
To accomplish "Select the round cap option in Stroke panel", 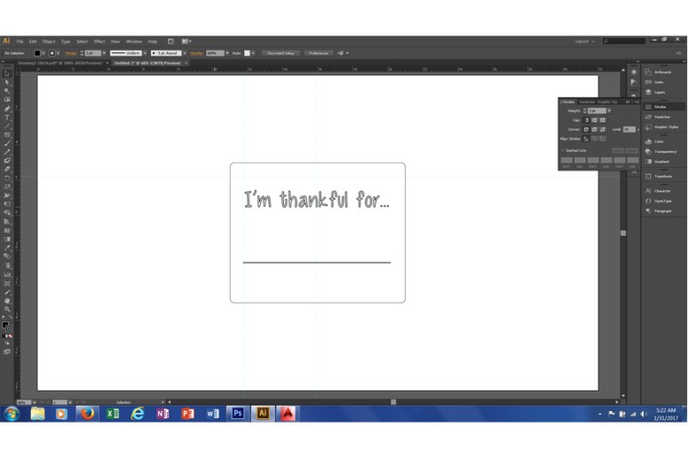I will tap(594, 120).
